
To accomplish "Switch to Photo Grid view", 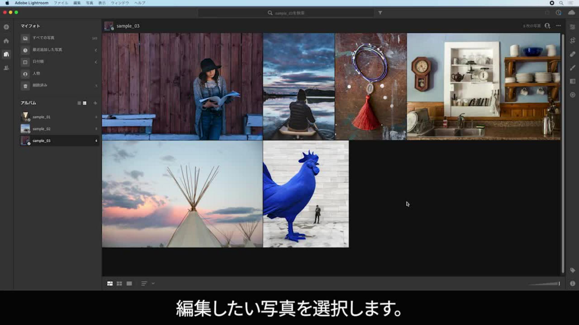I will (110, 283).
